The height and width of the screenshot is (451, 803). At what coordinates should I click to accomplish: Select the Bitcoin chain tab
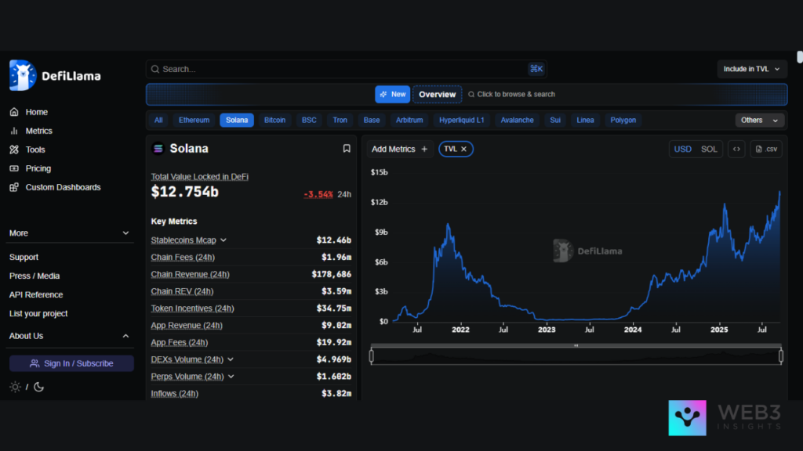[274, 120]
